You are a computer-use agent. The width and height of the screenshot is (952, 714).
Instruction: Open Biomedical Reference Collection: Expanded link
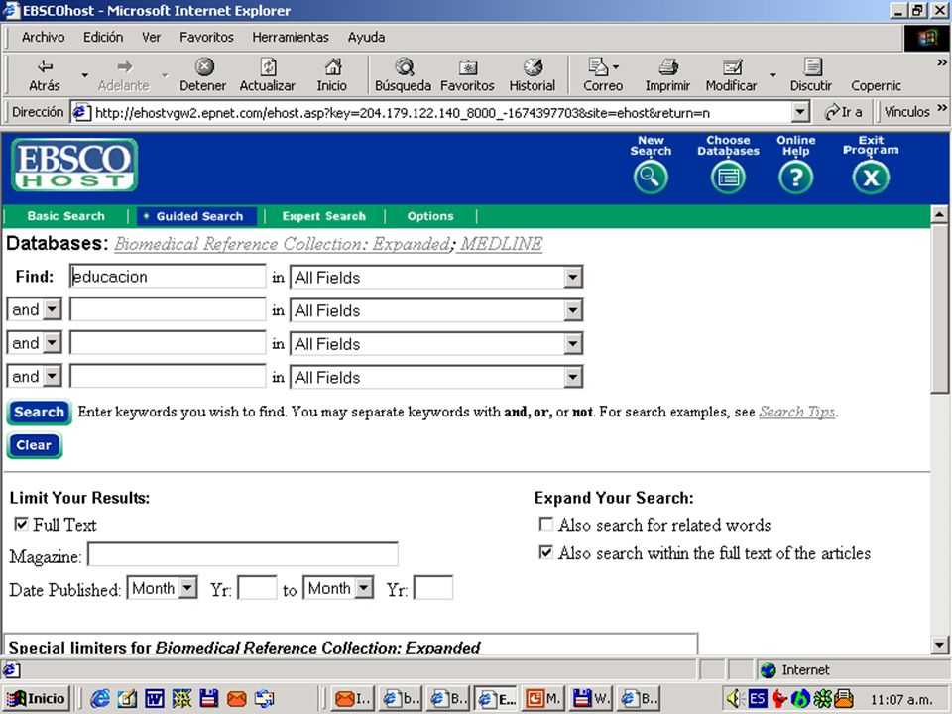tap(283, 244)
